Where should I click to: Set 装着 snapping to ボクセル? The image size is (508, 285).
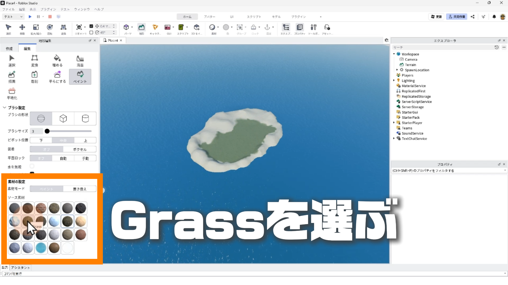(x=80, y=149)
